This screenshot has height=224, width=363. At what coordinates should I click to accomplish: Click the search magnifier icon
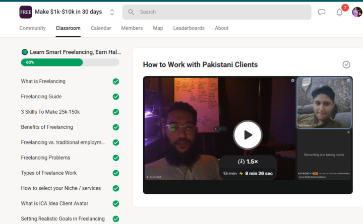(131, 12)
